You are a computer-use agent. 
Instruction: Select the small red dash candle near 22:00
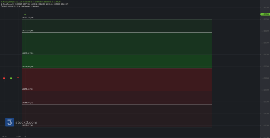[x=18, y=78]
